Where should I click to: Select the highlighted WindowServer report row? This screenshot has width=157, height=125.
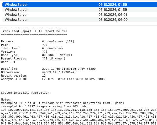[x=80, y=5]
